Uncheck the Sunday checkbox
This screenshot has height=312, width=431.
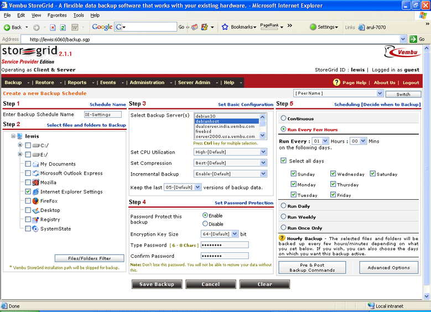point(293,174)
